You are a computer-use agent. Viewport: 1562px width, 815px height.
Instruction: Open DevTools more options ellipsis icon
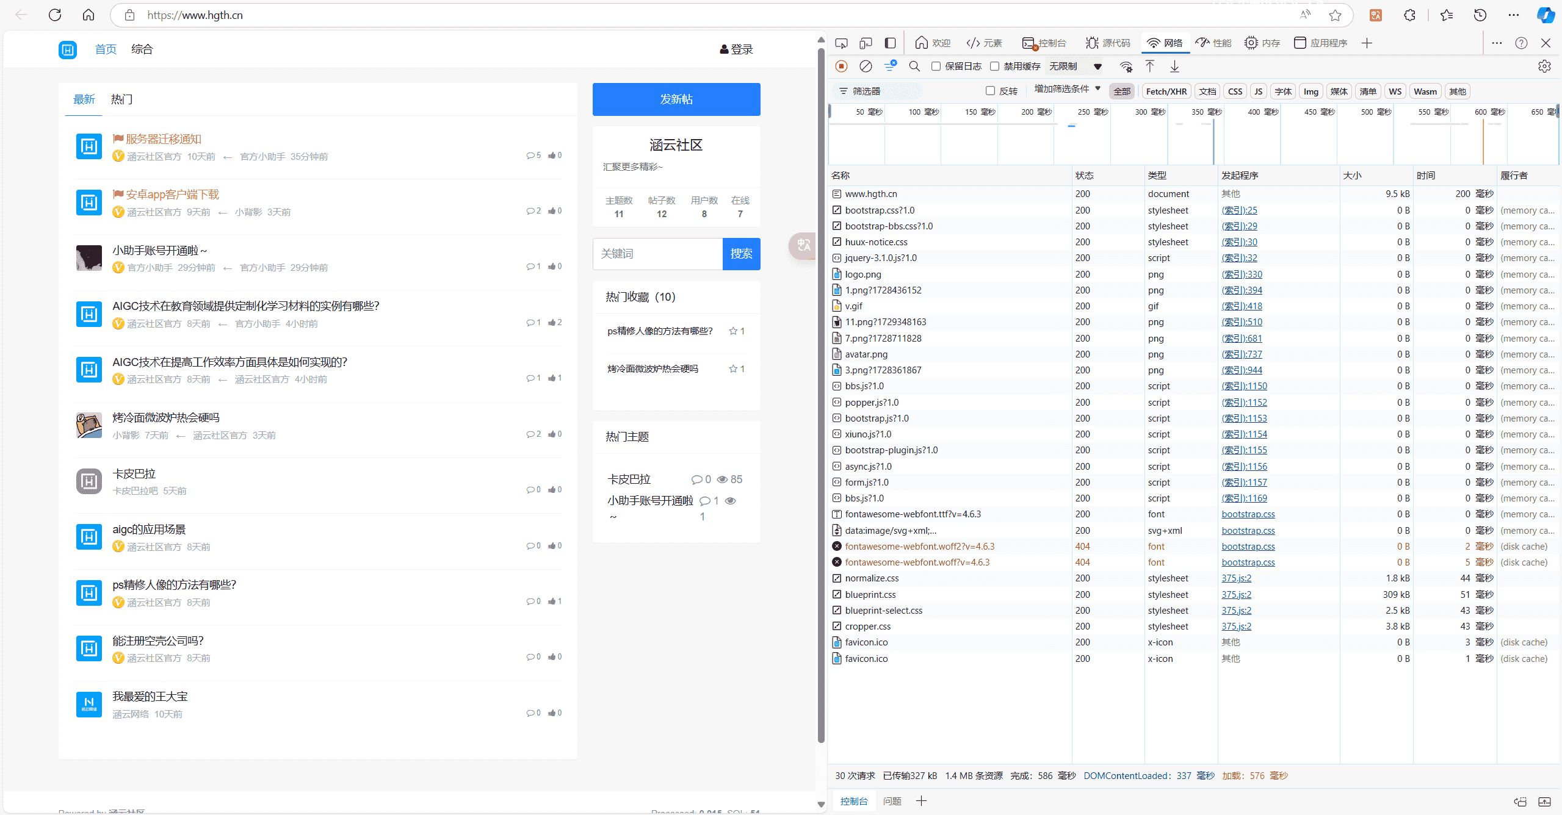click(x=1497, y=43)
